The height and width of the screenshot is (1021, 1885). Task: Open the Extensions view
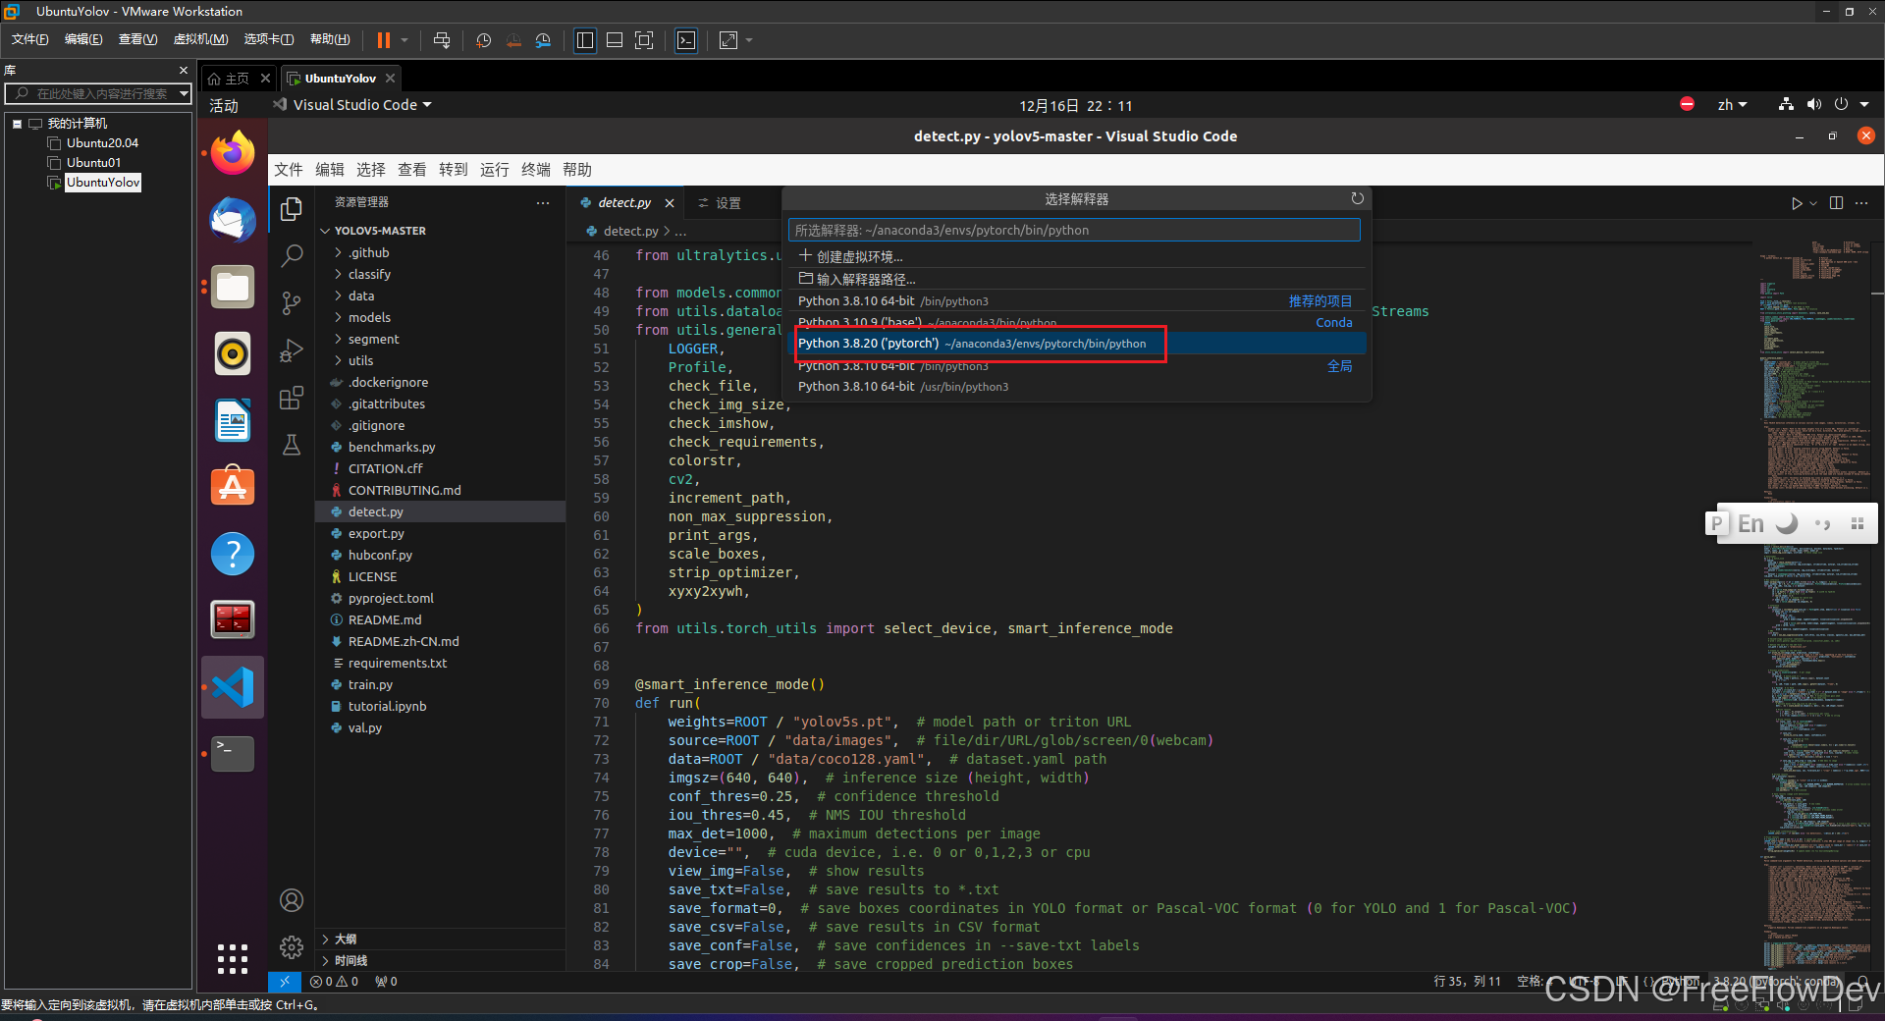[x=291, y=398]
